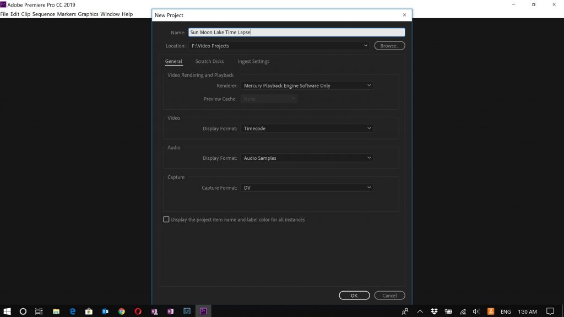
Task: Open the Sequence menu
Action: [44, 14]
